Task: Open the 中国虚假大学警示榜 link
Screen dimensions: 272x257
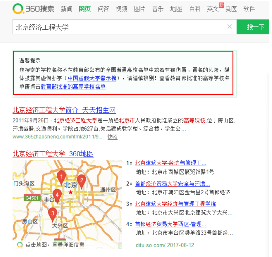Action: click(92, 78)
